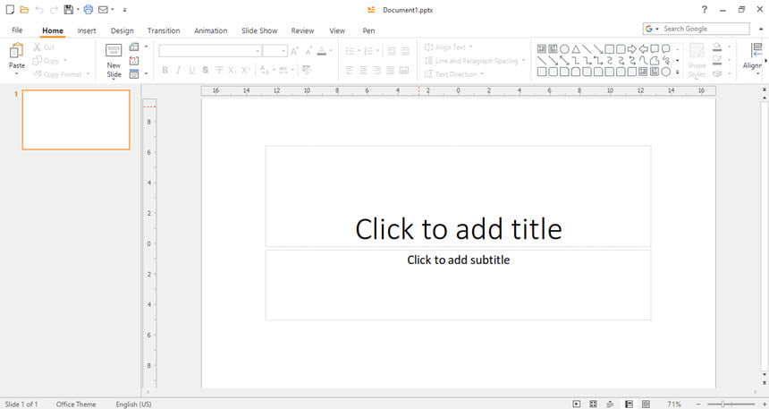Toggle the normal view status bar button
This screenshot has height=409, width=769.
(629, 405)
